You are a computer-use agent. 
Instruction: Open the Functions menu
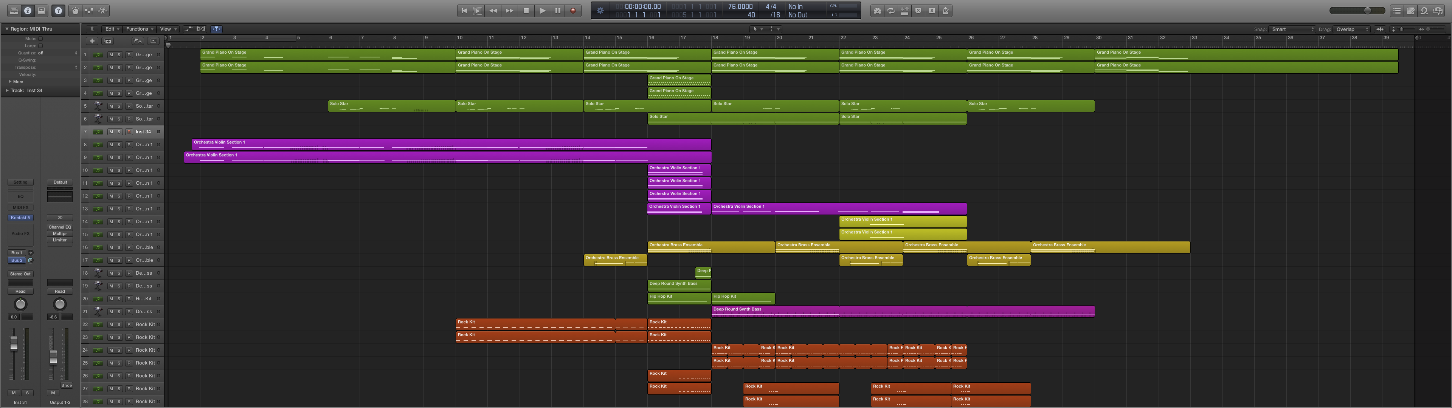(x=139, y=29)
